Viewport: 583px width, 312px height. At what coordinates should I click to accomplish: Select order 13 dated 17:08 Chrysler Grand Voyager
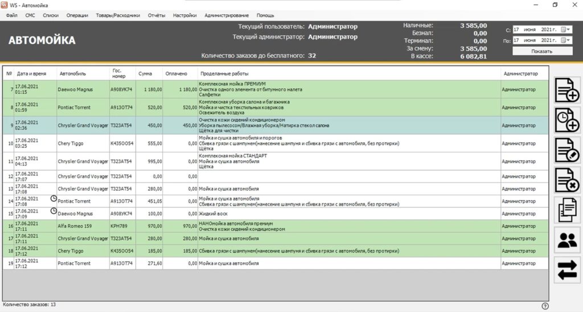[276, 189]
